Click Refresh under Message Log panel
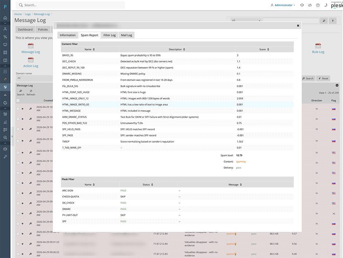Image resolution: width=343 pixels, height=258 pixels. (31, 93)
